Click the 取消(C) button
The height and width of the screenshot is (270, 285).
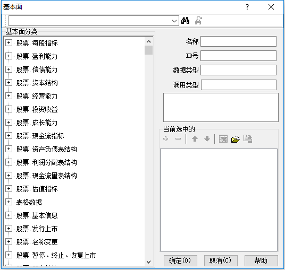(x=221, y=260)
